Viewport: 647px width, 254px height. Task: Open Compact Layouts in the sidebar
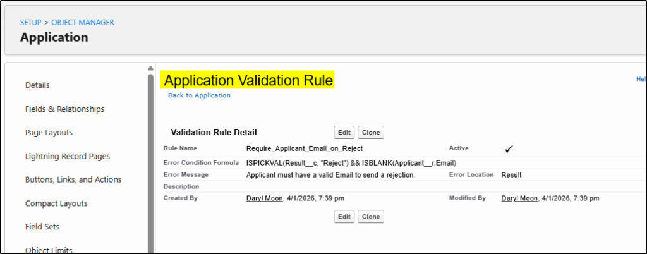click(x=56, y=203)
